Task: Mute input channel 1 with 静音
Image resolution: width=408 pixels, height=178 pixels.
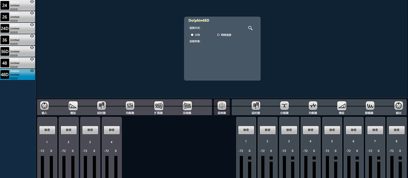Action: coord(47,130)
